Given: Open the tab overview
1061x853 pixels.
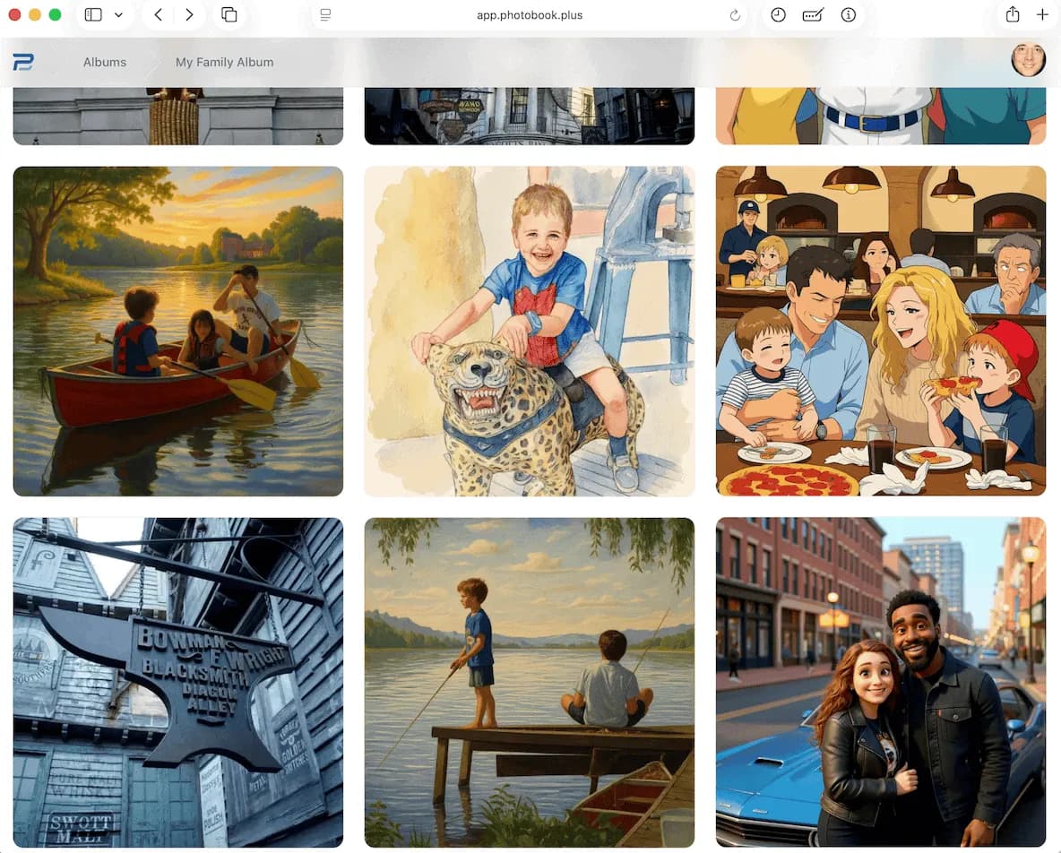Looking at the screenshot, I should point(229,15).
